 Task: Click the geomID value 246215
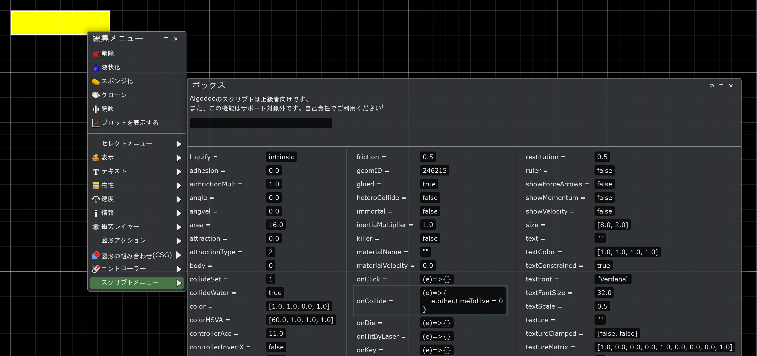coord(434,171)
